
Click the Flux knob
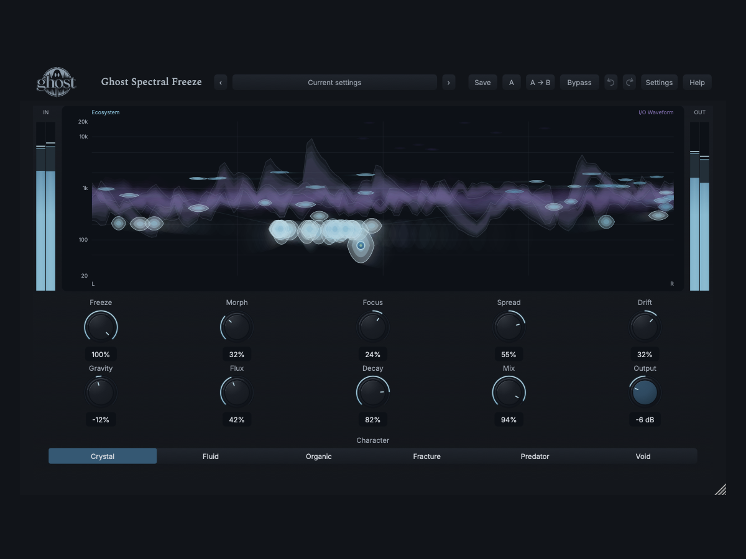click(237, 393)
